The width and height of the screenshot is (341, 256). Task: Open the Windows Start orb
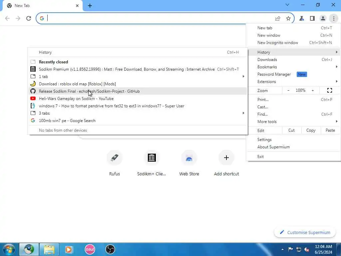9,249
